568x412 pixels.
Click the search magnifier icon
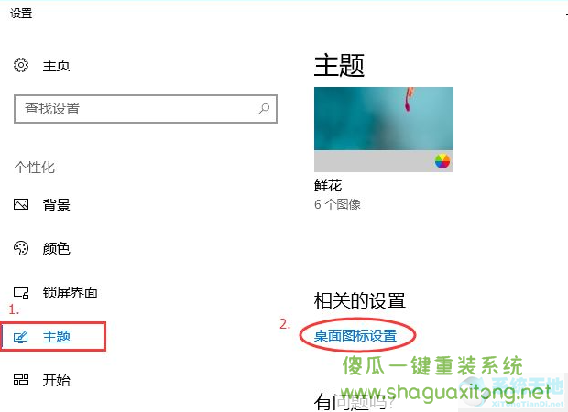coord(264,109)
